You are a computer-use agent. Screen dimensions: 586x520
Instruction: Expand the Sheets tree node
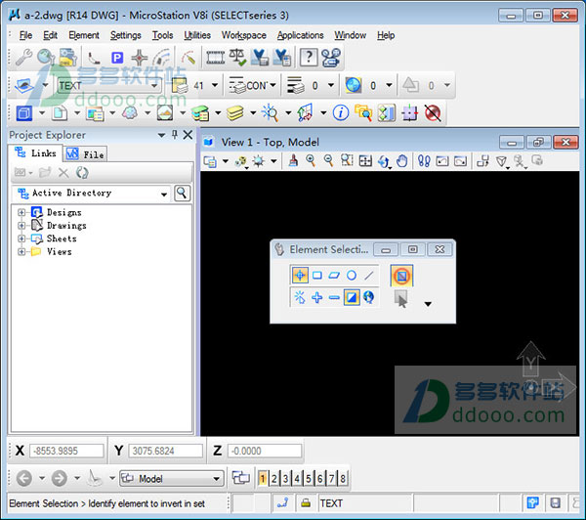click(21, 238)
